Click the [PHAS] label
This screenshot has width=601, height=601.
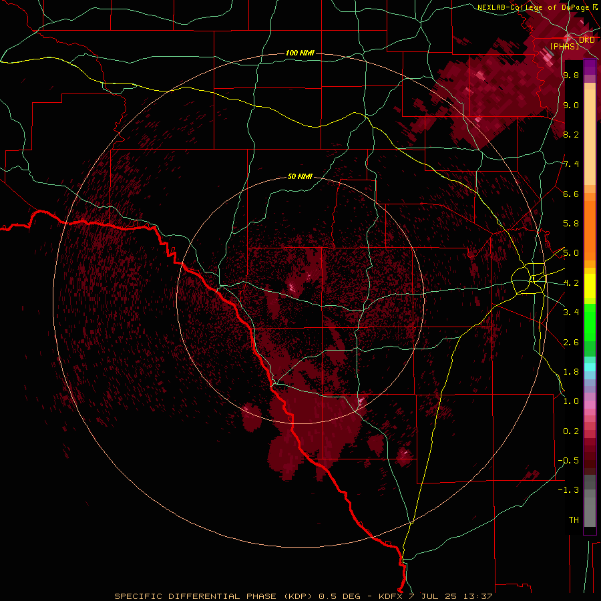click(564, 47)
